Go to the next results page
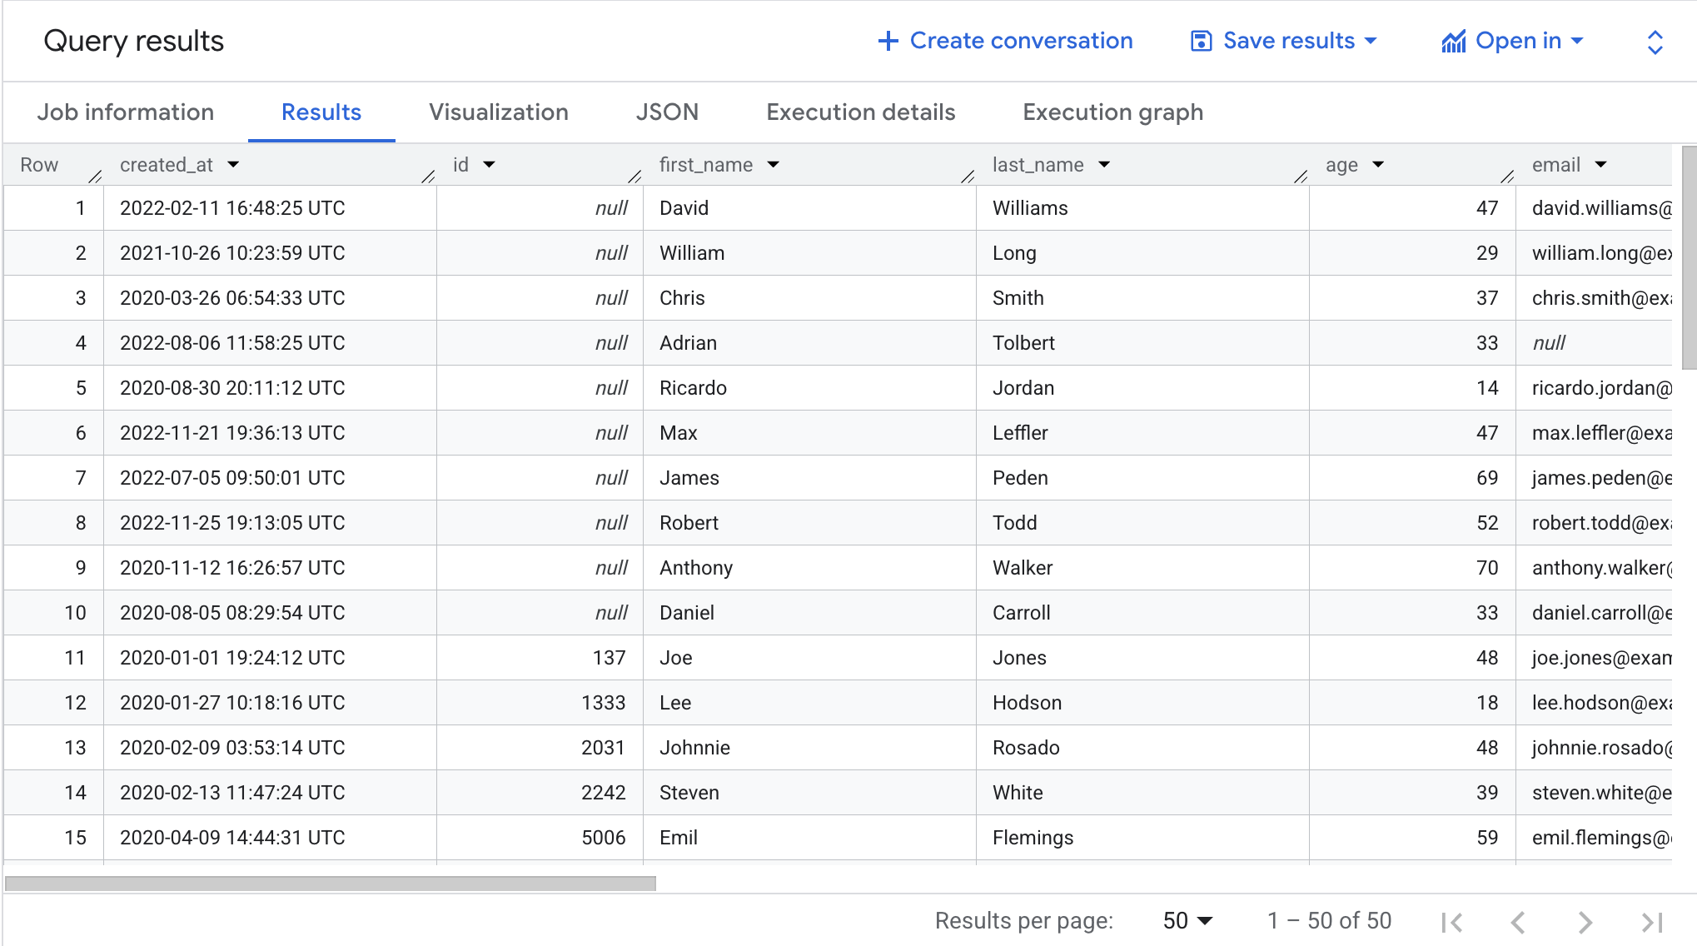 (1585, 922)
